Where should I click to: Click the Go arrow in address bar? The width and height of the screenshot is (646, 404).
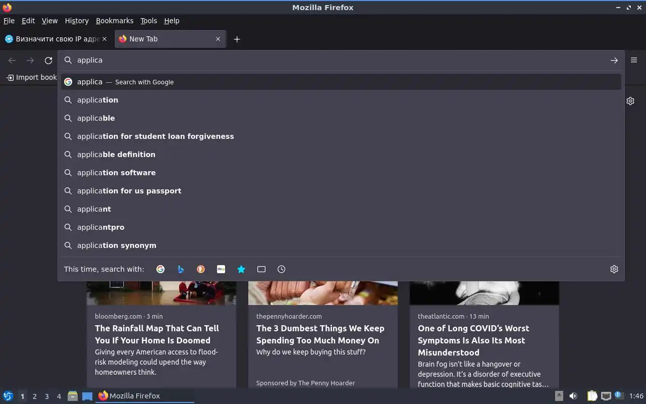pos(614,60)
